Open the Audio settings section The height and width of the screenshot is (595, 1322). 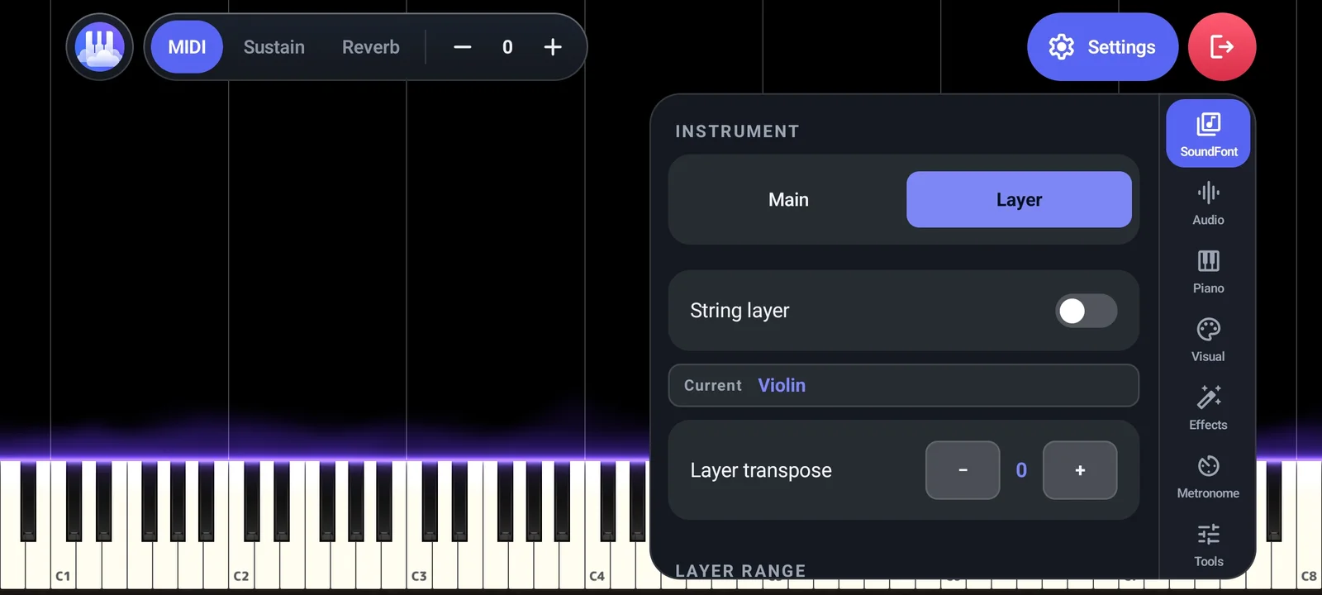[x=1208, y=203]
